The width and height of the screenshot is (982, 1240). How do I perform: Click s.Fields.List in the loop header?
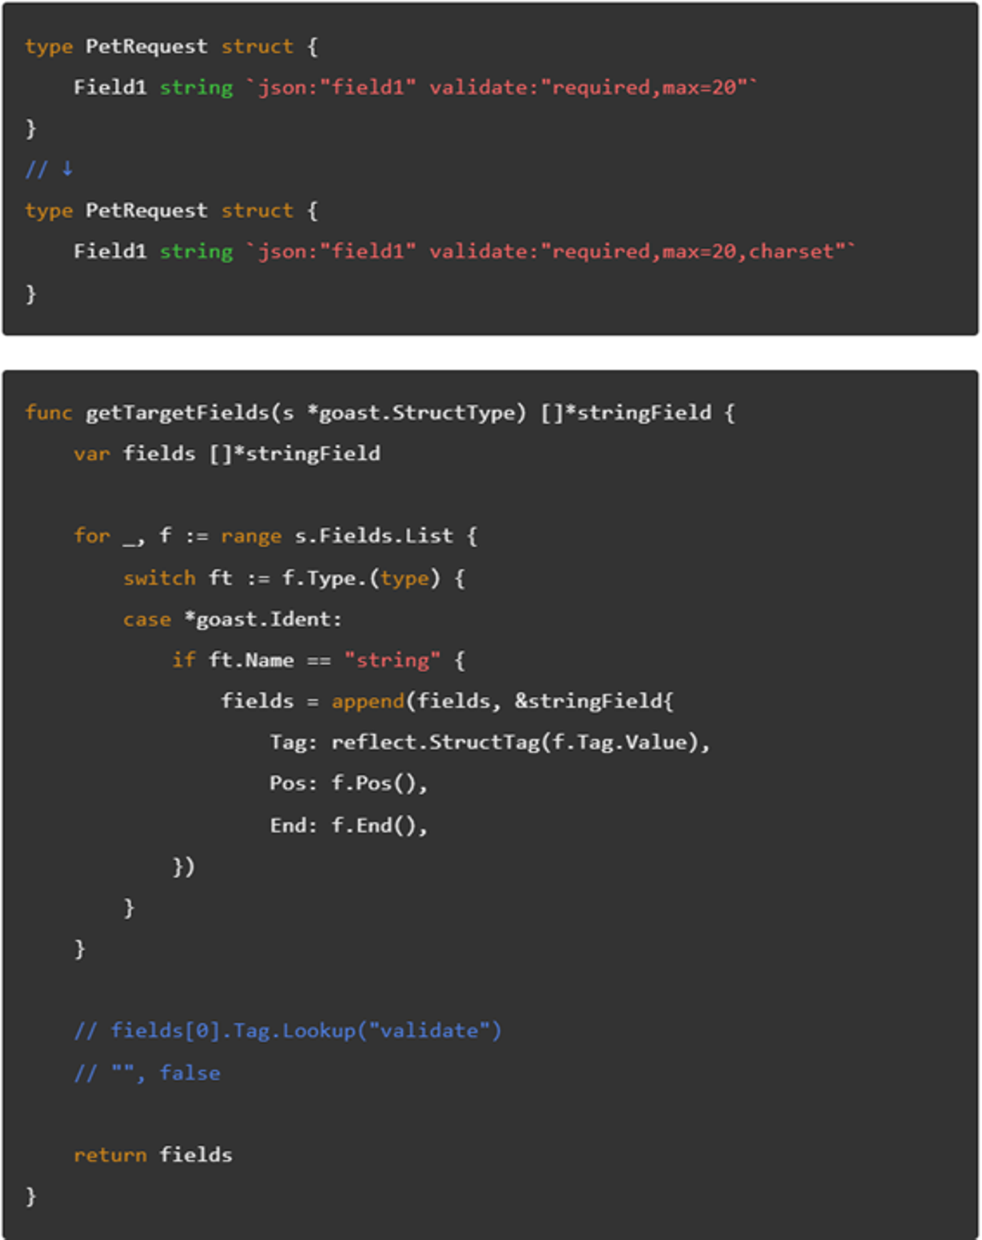(374, 536)
